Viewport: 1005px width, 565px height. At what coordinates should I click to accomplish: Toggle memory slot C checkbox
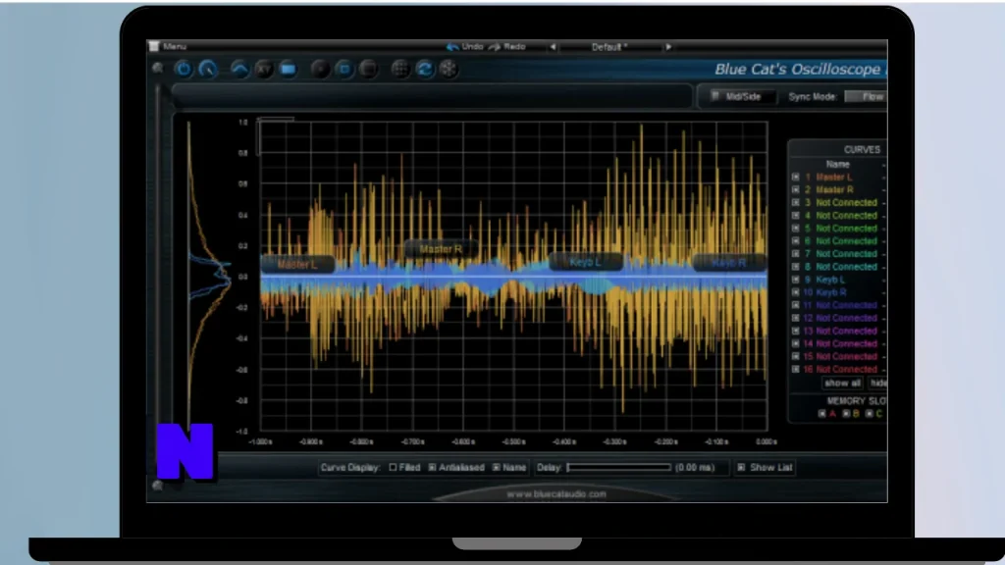(870, 414)
